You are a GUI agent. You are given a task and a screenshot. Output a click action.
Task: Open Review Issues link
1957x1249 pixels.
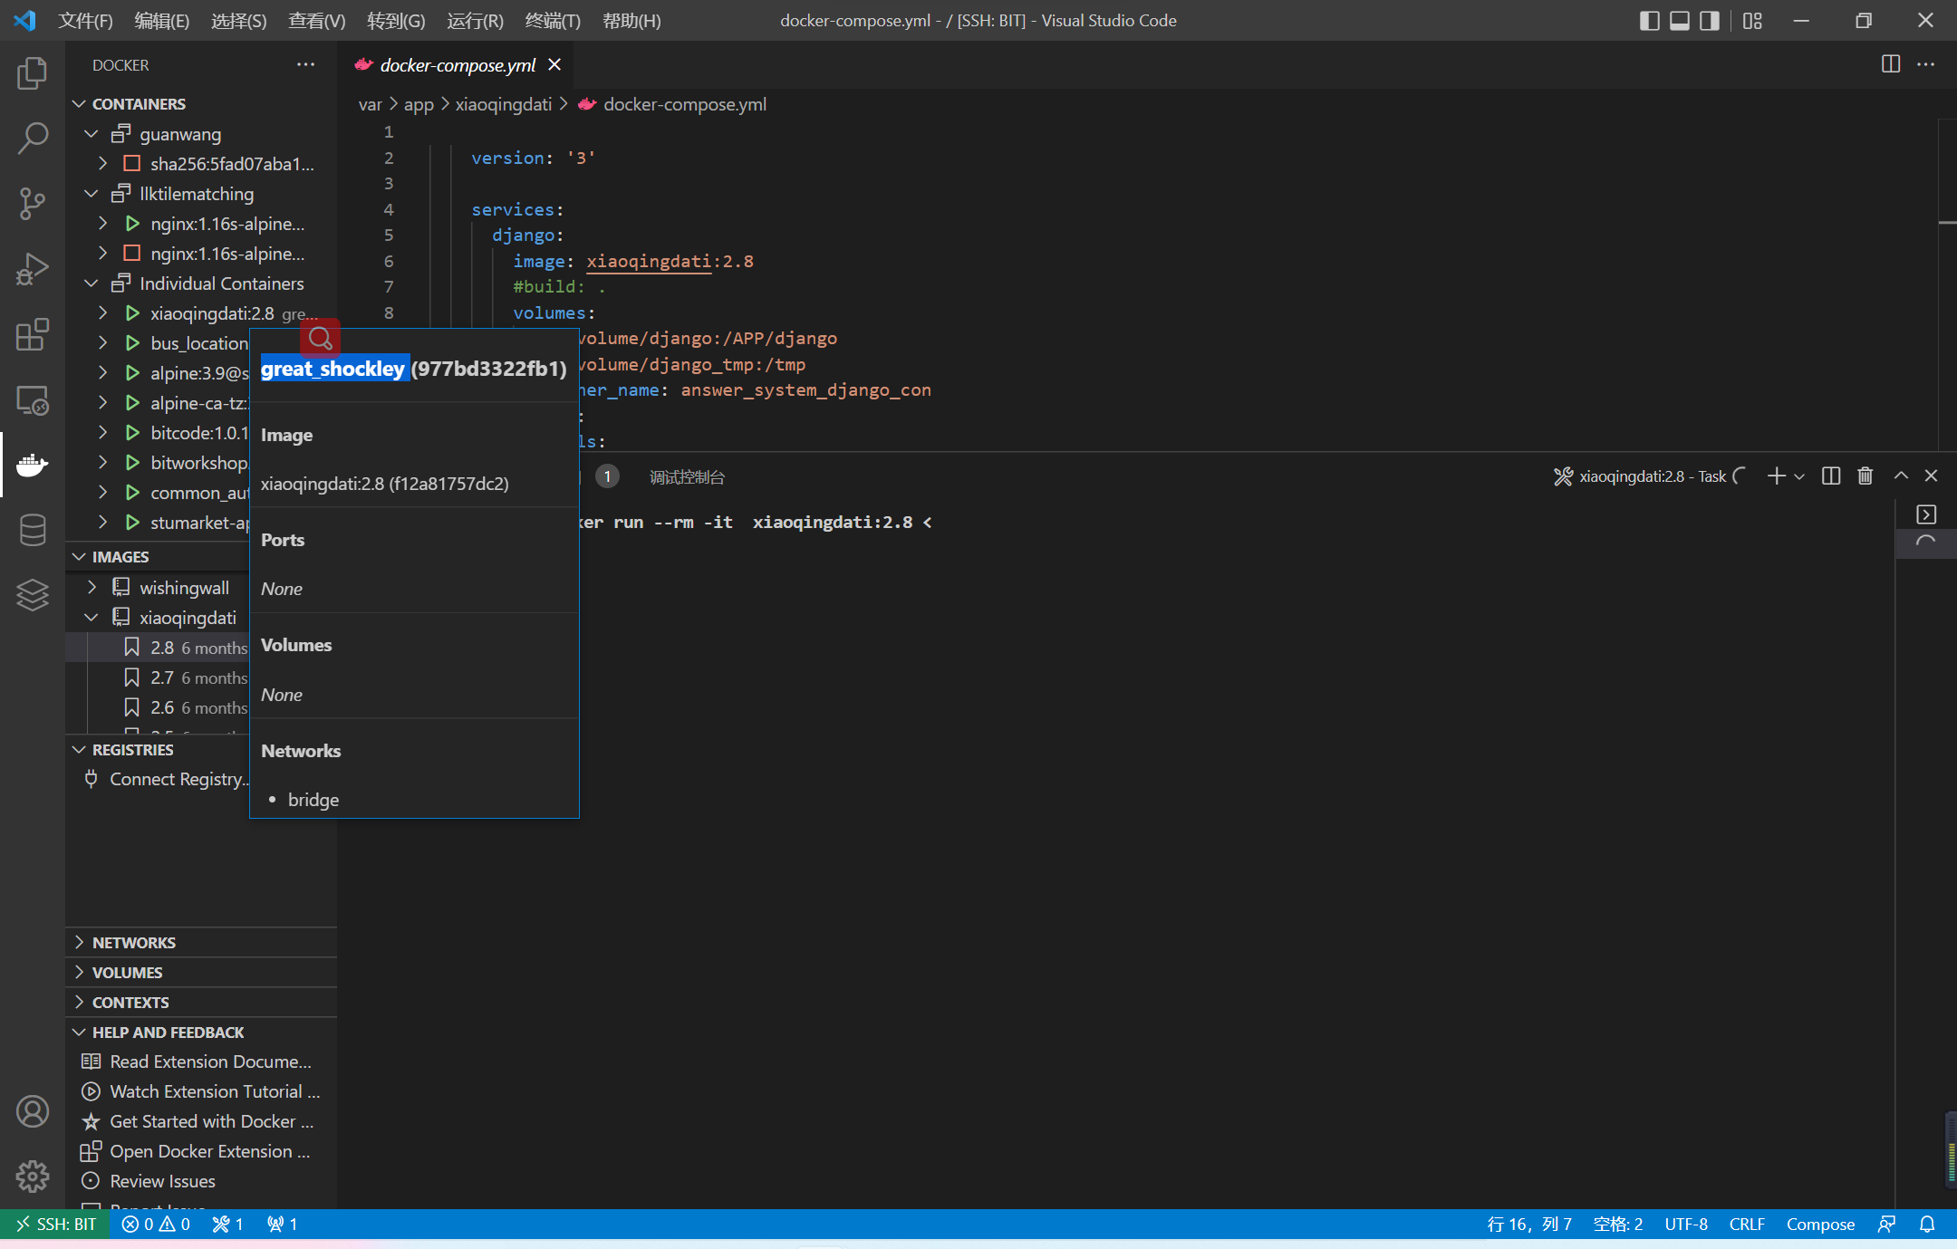pyautogui.click(x=163, y=1181)
